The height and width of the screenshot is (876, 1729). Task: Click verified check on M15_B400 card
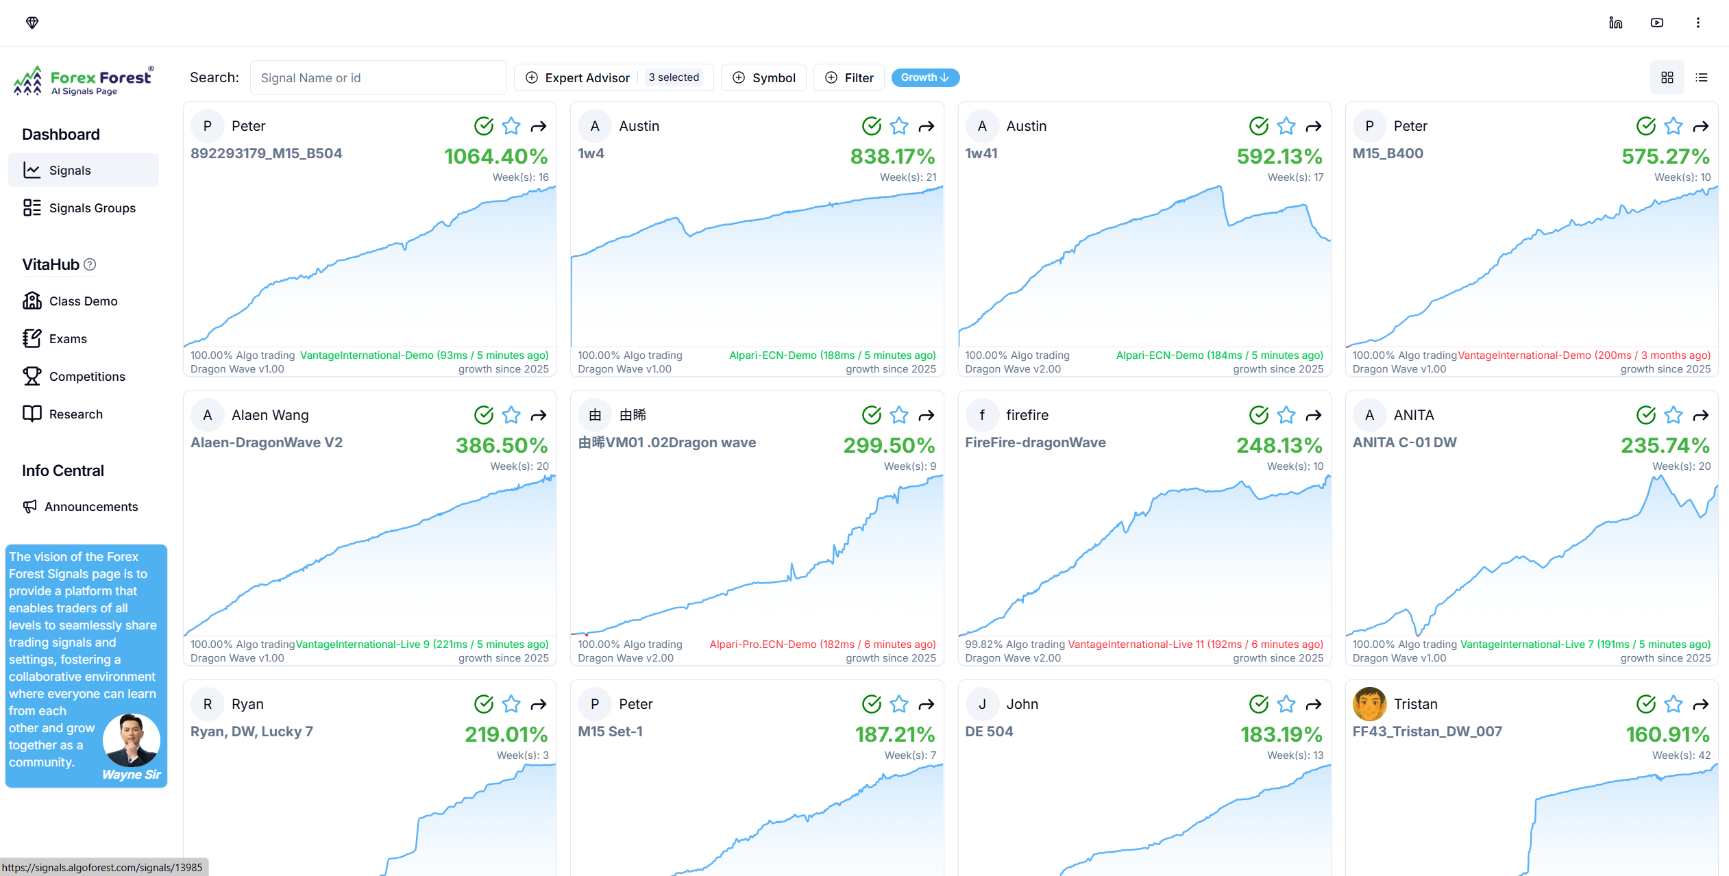point(1646,126)
